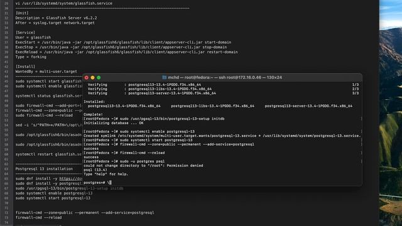Click the firewall-cmd --add-service=postgresql editor line

(x=85, y=213)
